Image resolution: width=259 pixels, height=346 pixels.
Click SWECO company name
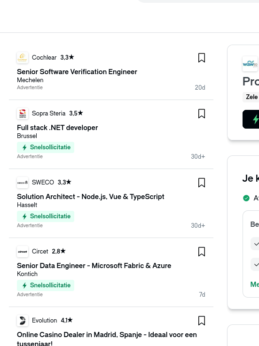43,183
